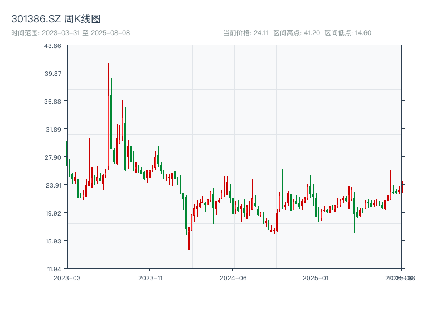This screenshot has width=446, height=335.
Task: Select the last red candlestick at the chart's right edge
Action: 402,187
